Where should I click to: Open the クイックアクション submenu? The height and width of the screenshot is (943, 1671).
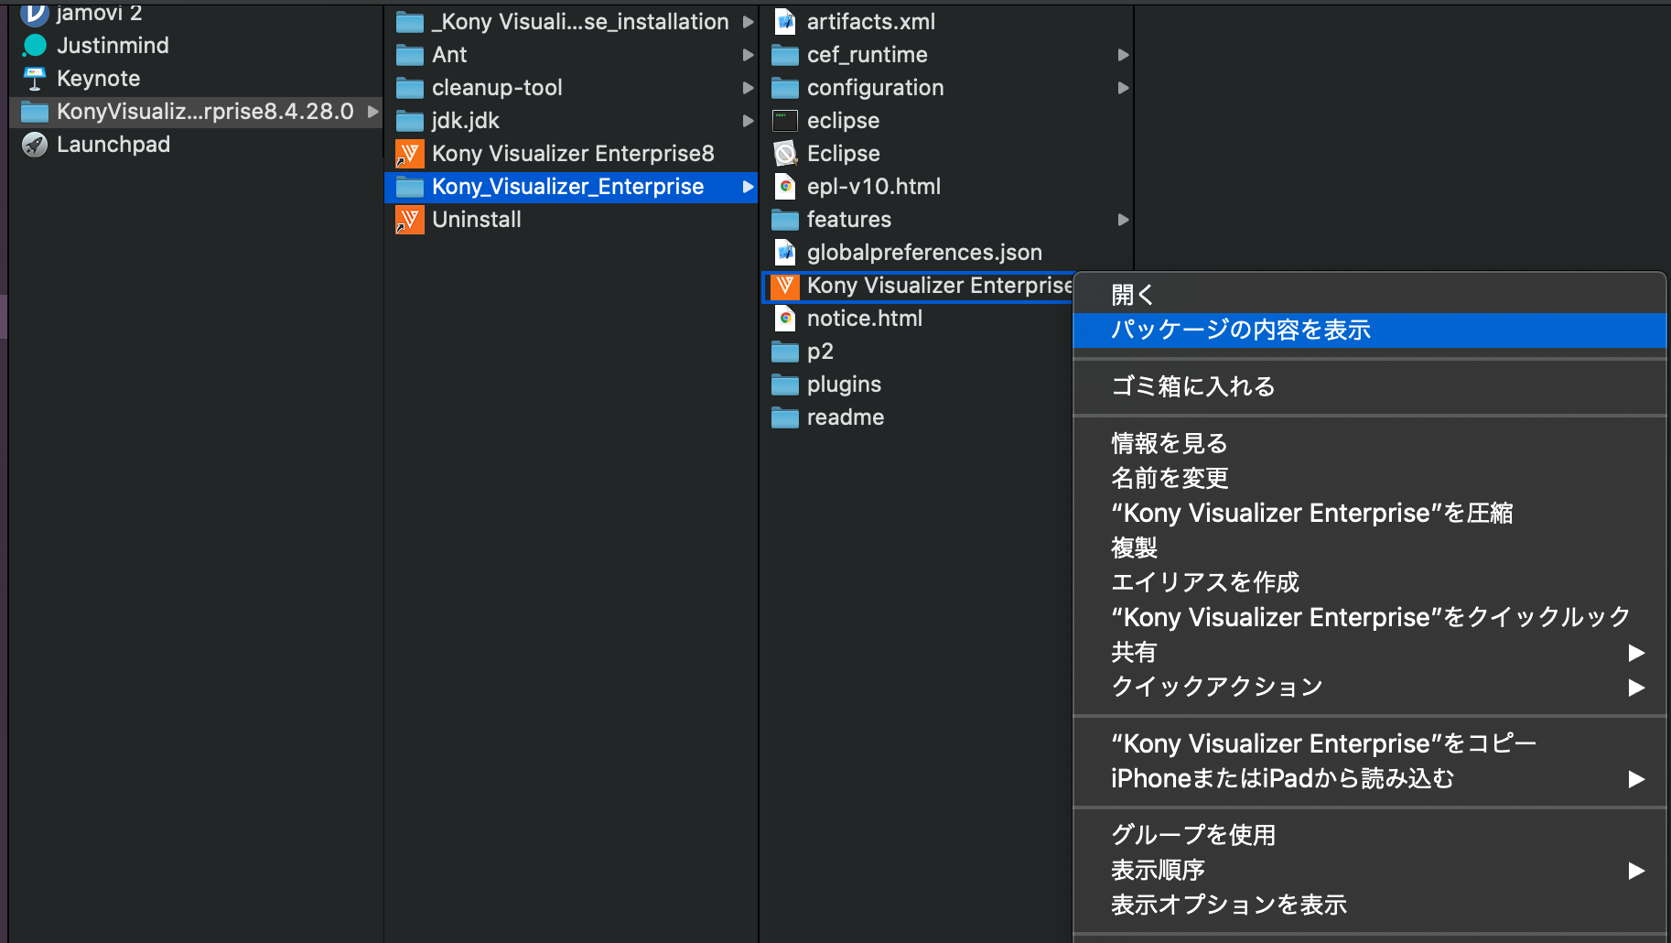click(1369, 687)
